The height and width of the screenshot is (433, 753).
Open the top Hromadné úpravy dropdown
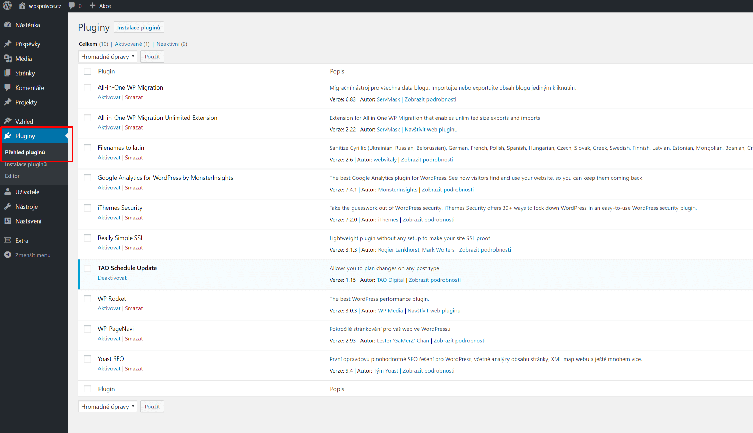point(108,56)
